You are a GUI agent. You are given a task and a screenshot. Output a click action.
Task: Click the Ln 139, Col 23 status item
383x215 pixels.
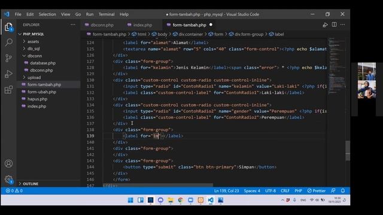[x=226, y=191]
